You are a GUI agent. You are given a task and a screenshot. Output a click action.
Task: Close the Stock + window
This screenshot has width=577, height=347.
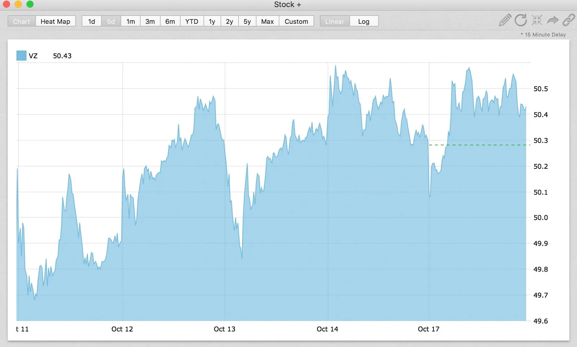6,4
